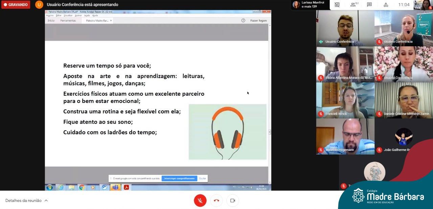The height and width of the screenshot is (209, 433).
Task: Click the Acrobat help question icon
Action: [243, 21]
